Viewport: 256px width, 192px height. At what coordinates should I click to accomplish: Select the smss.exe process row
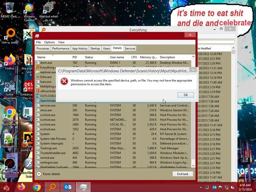pyautogui.click(x=113, y=110)
